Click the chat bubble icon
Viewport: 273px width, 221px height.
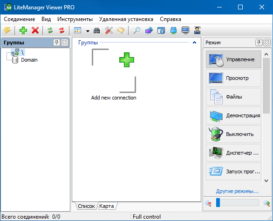point(121,30)
